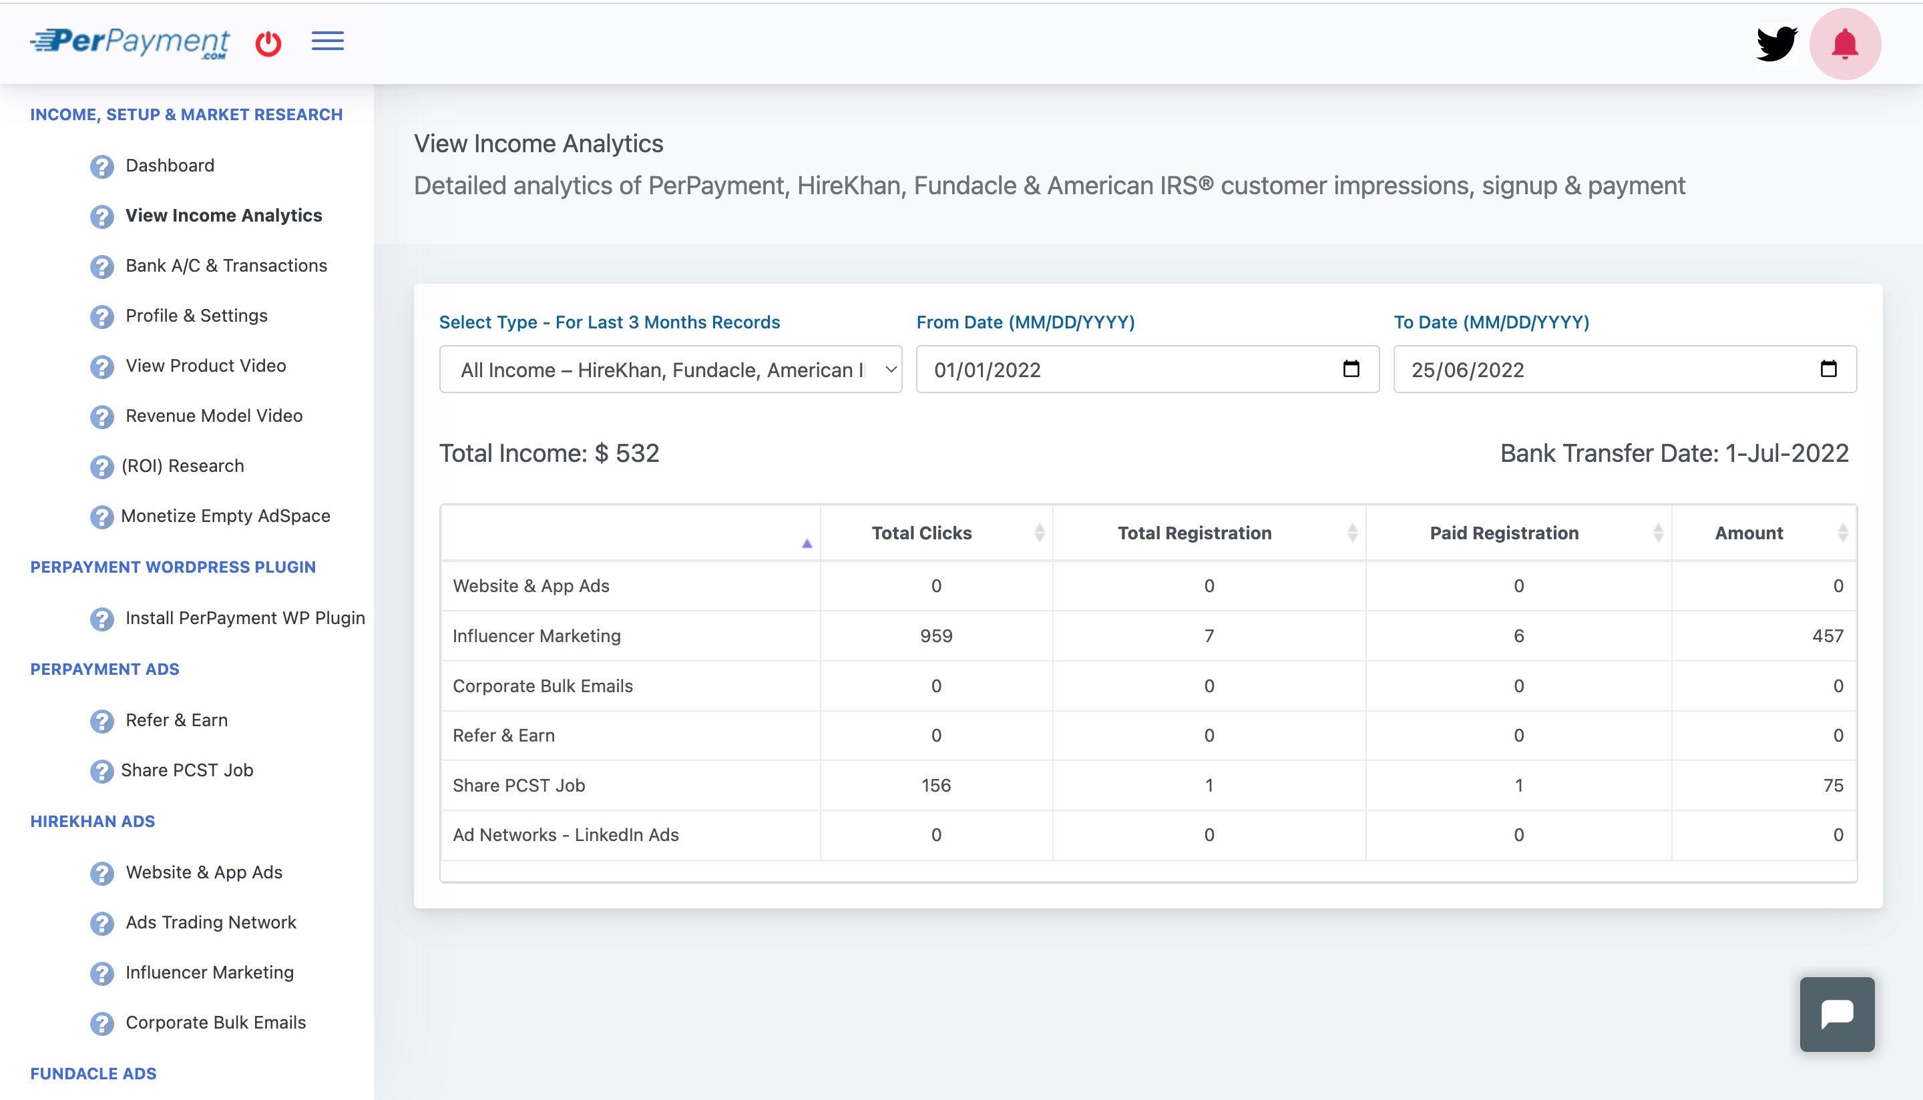Open View Income Analytics menu item
Viewport: 1923px width, 1100px height.
pos(224,216)
